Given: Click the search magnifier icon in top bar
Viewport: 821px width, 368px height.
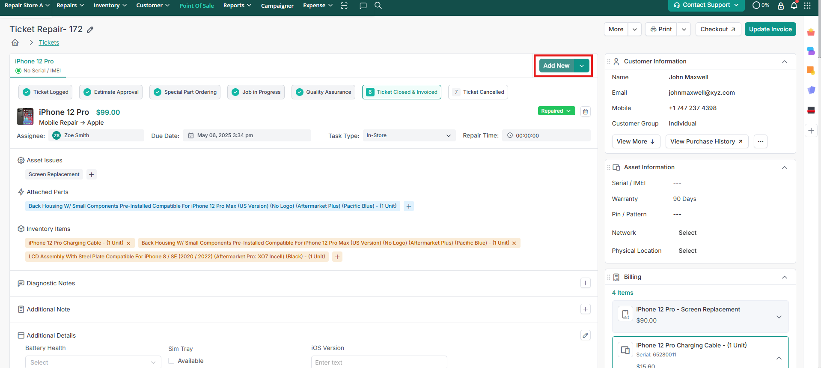Looking at the screenshot, I should (x=378, y=6).
